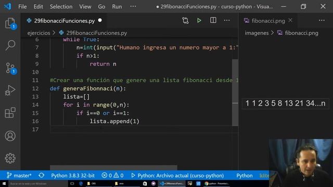This screenshot has width=333, height=187.
Task: Click the unsaved dot on 29fibonacciFunciones.py tab
Action: [100, 20]
